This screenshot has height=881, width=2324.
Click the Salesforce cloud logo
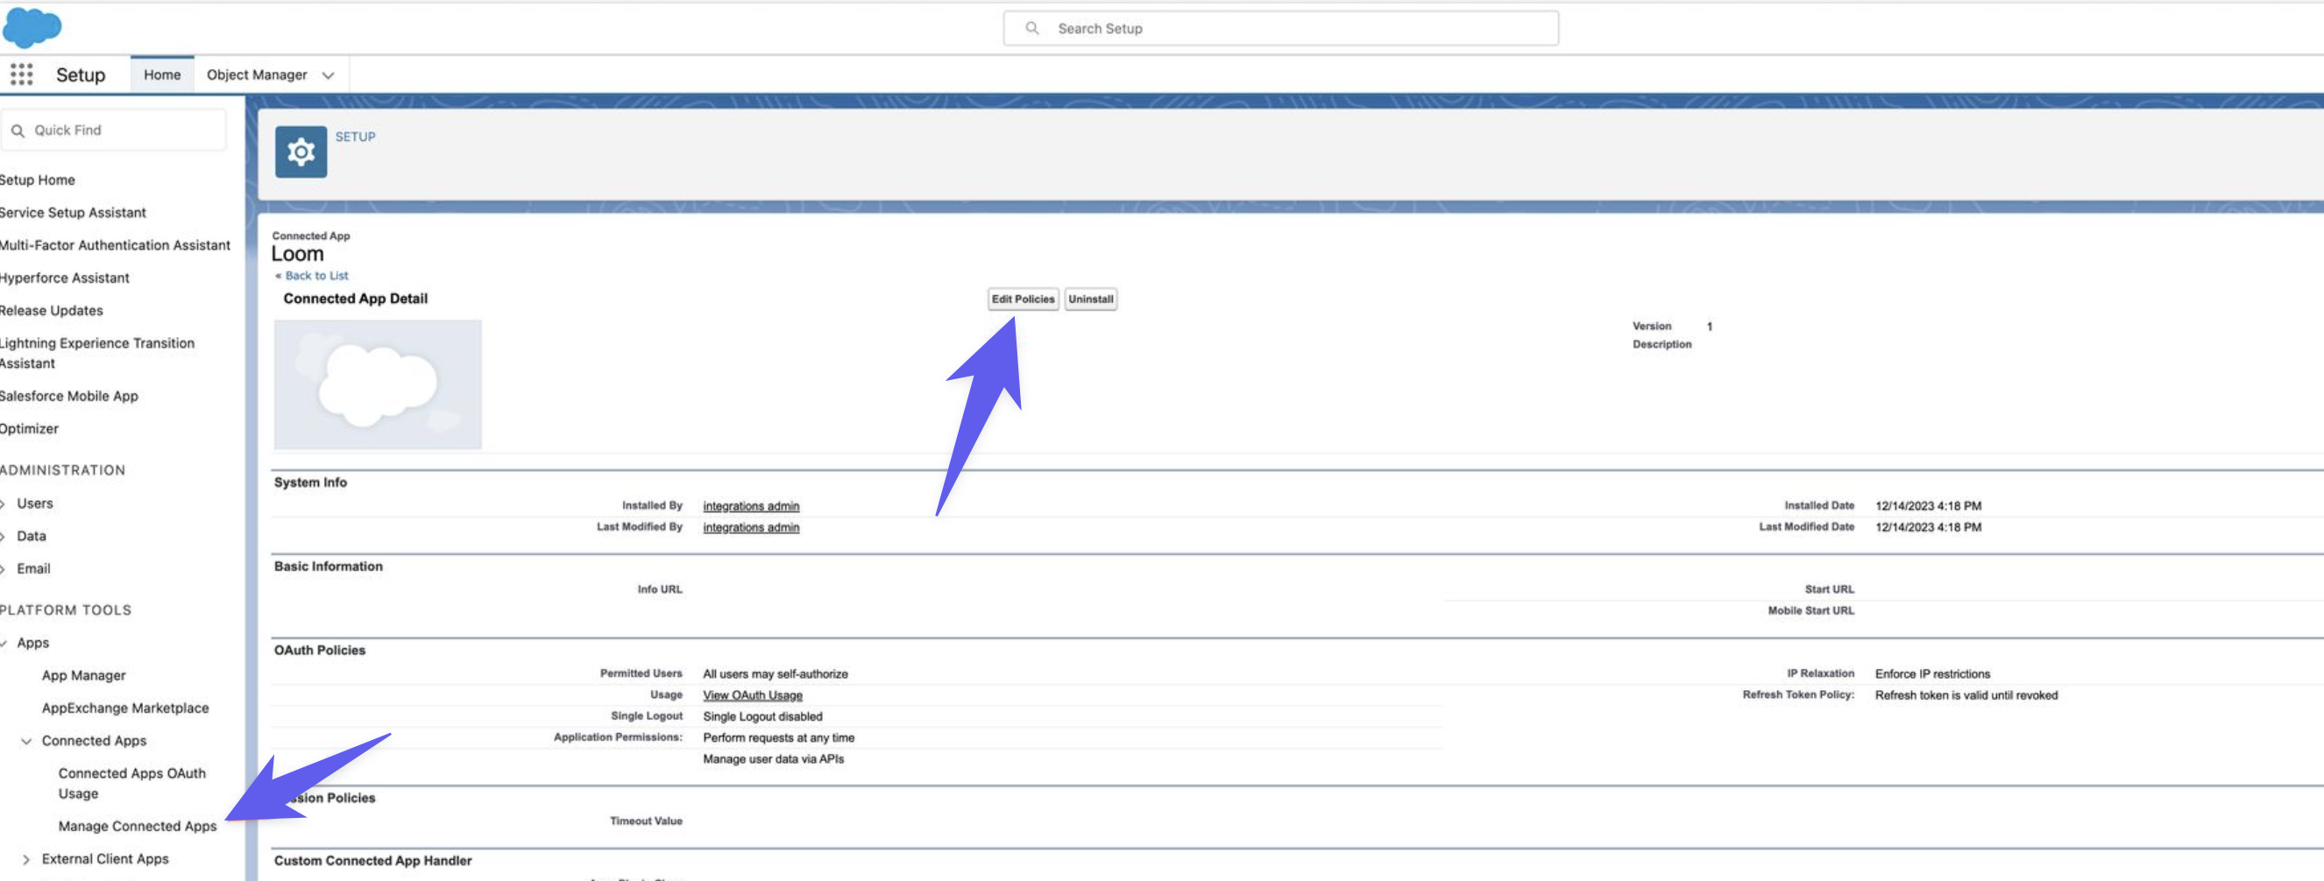pyautogui.click(x=31, y=27)
